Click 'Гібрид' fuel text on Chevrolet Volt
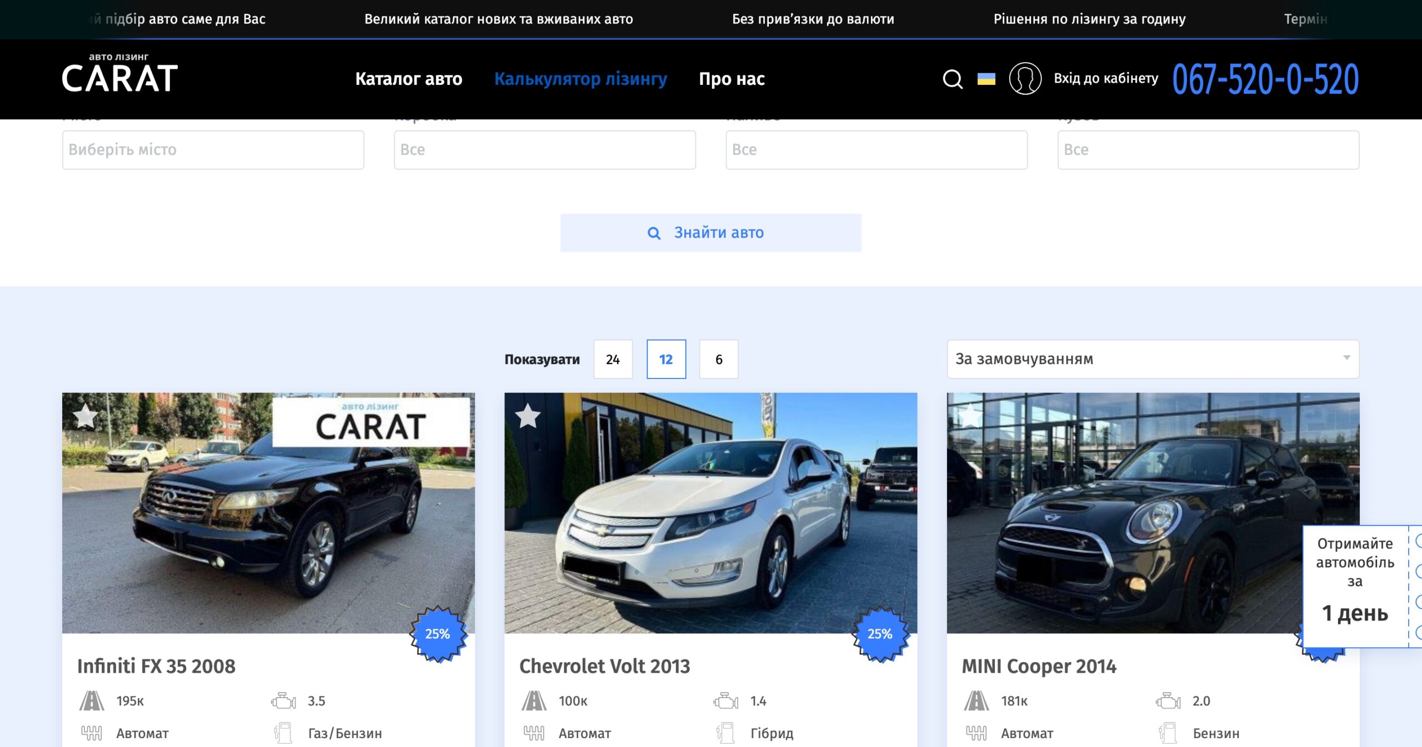1422x747 pixels. [x=772, y=733]
